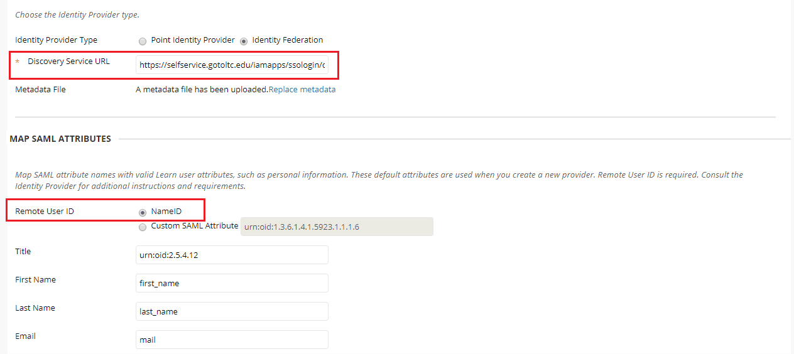
Task: Focus the Email attribute field
Action: tap(232, 340)
